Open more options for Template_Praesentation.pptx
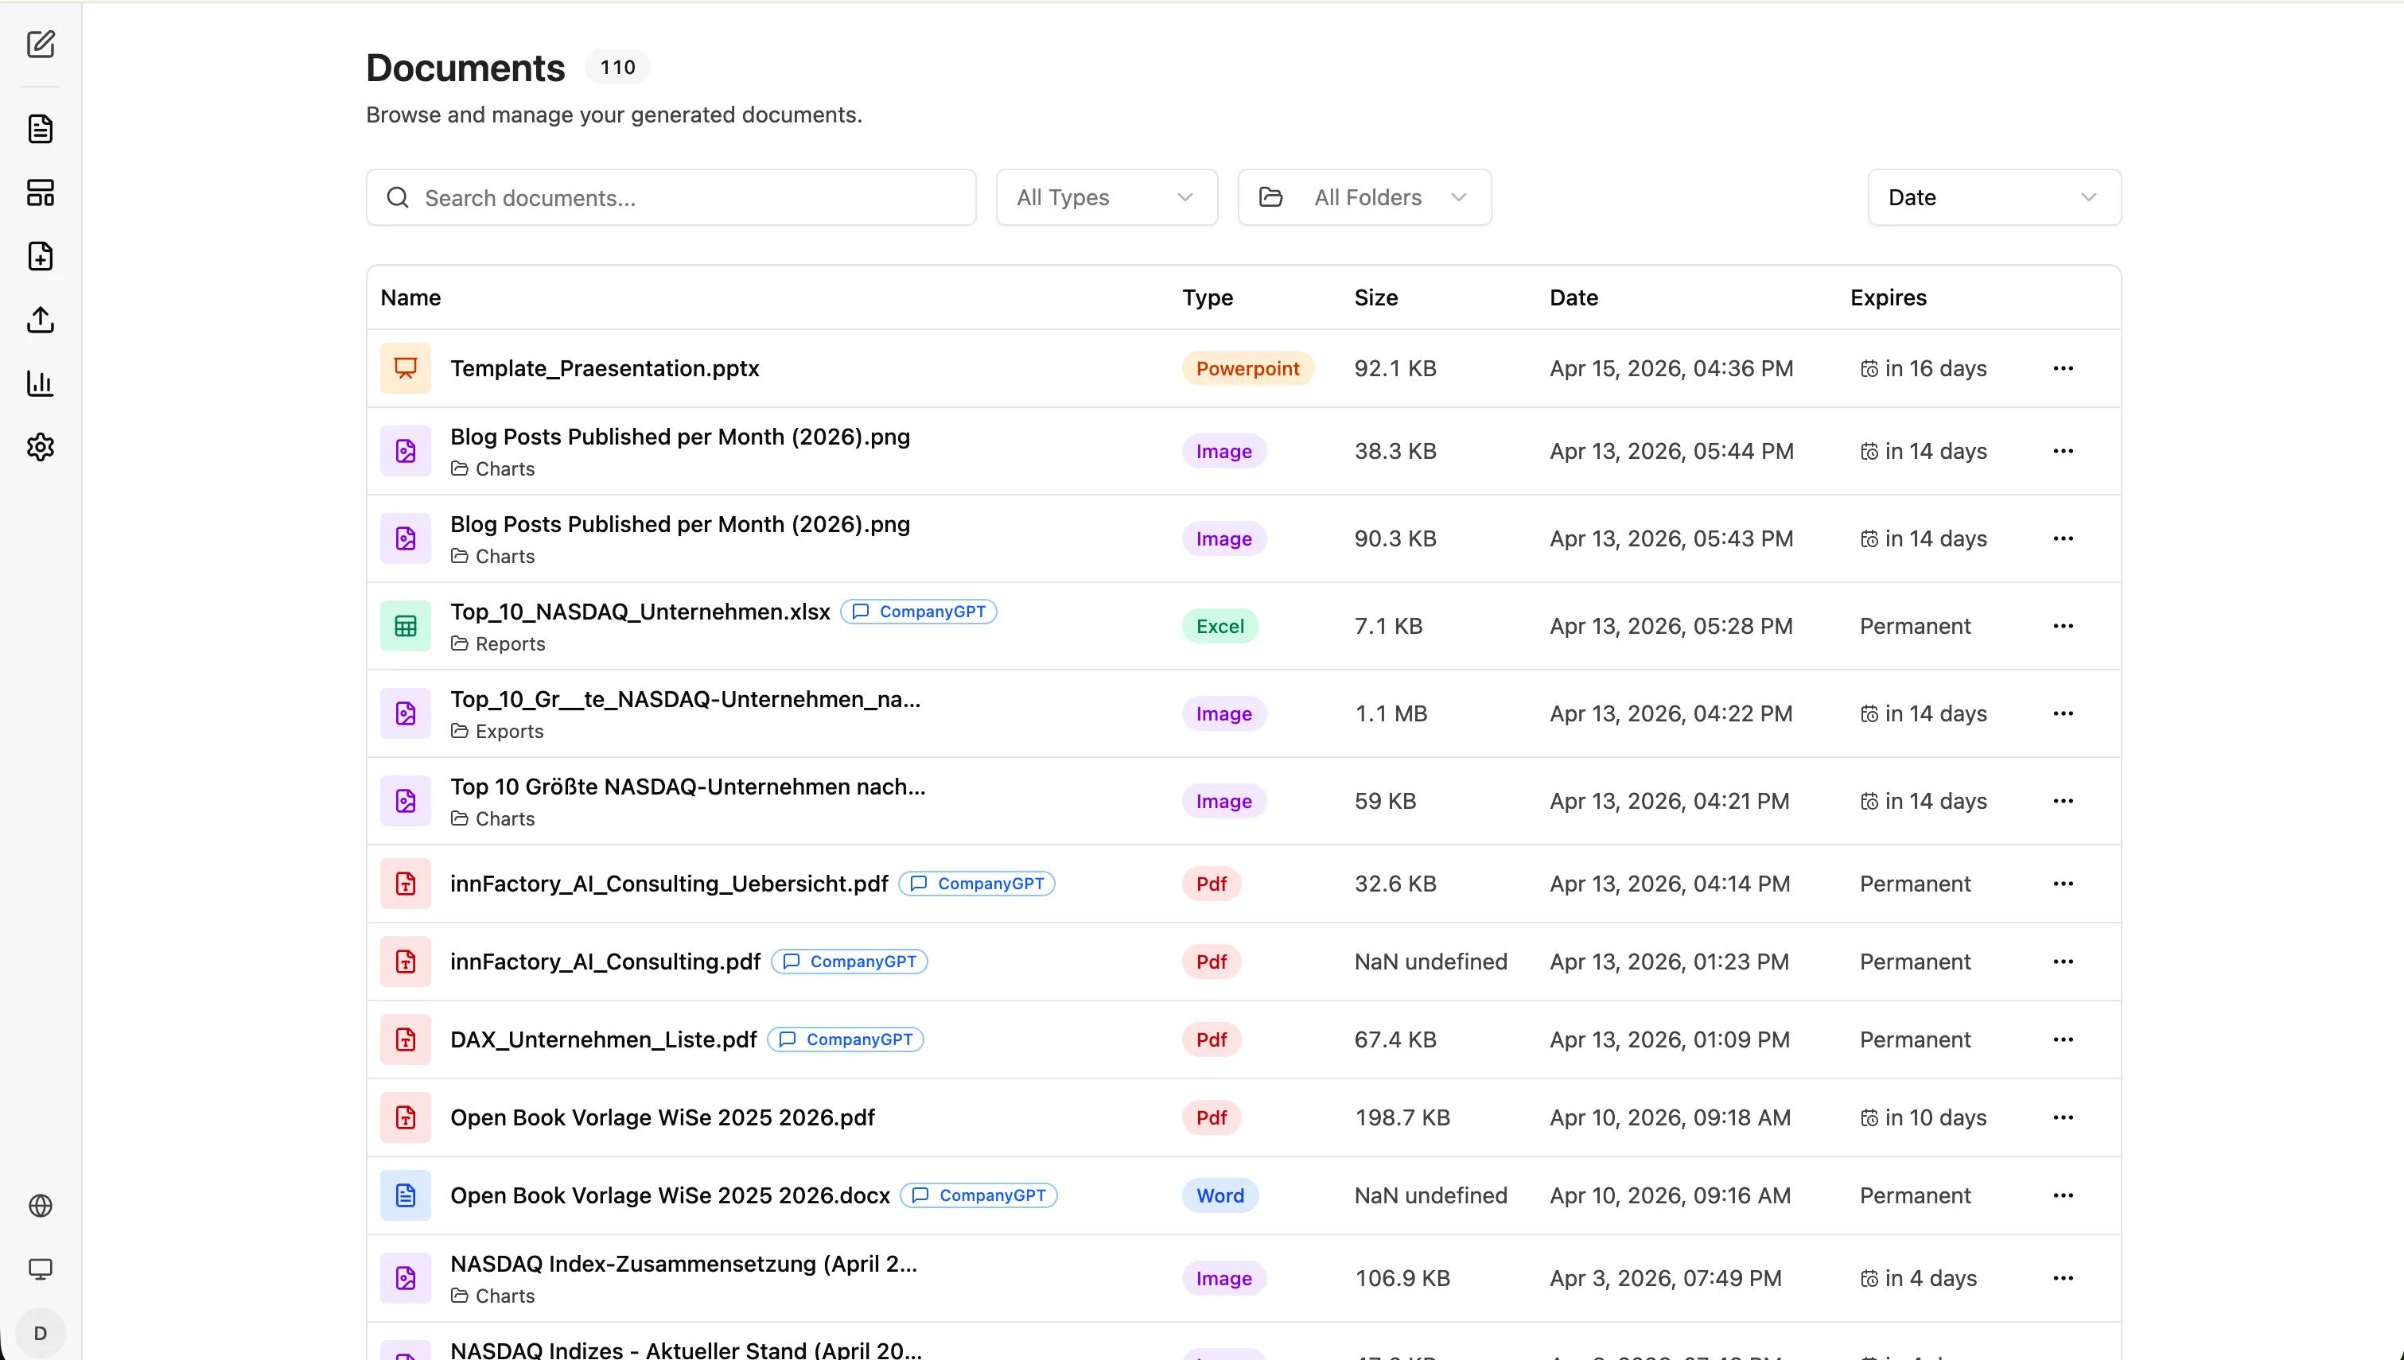2404x1360 pixels. [x=2063, y=368]
